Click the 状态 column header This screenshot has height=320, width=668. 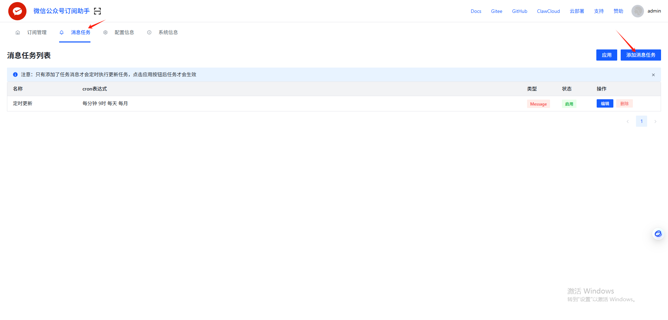[x=567, y=89]
